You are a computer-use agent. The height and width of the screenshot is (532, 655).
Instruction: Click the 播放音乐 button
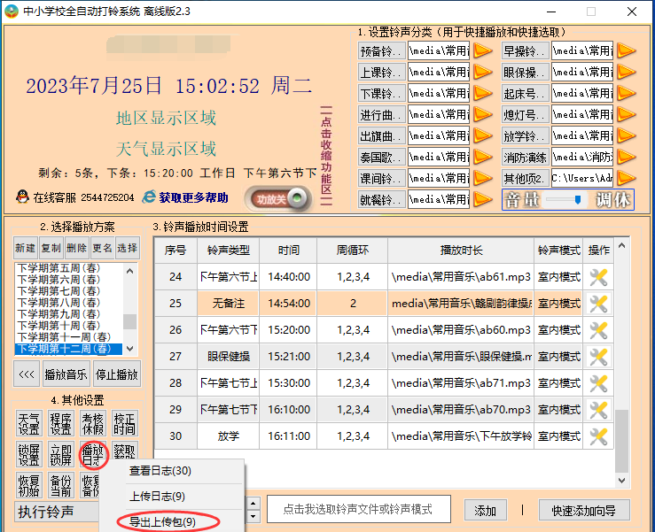(x=66, y=374)
